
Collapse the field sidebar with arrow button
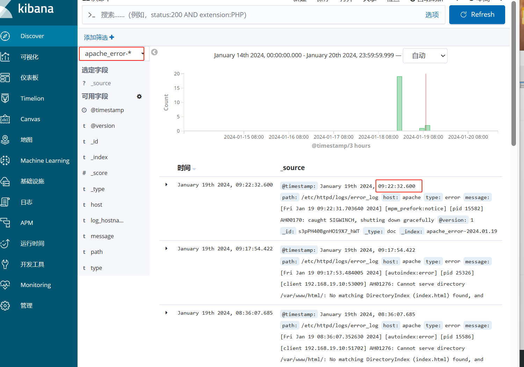pos(154,52)
